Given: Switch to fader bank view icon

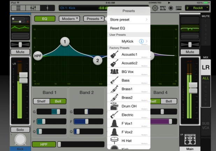Looking at the screenshot, I should pyautogui.click(x=33, y=8).
